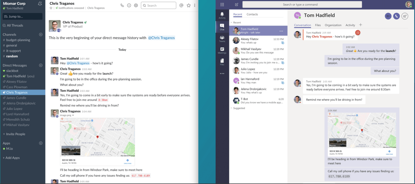Open conversation settings gear in Slack

[136, 5]
